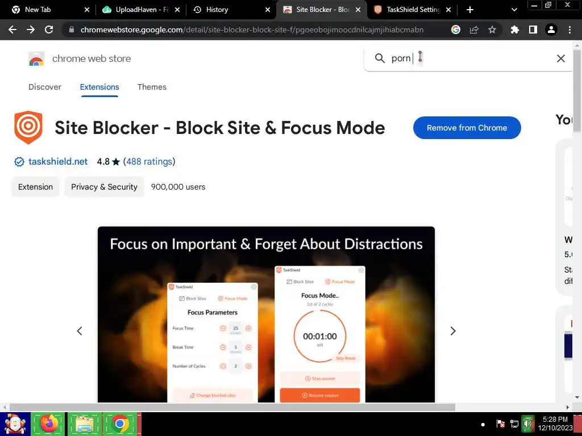Click the vertical page scrollbar
This screenshot has height=436, width=582.
click(577, 90)
